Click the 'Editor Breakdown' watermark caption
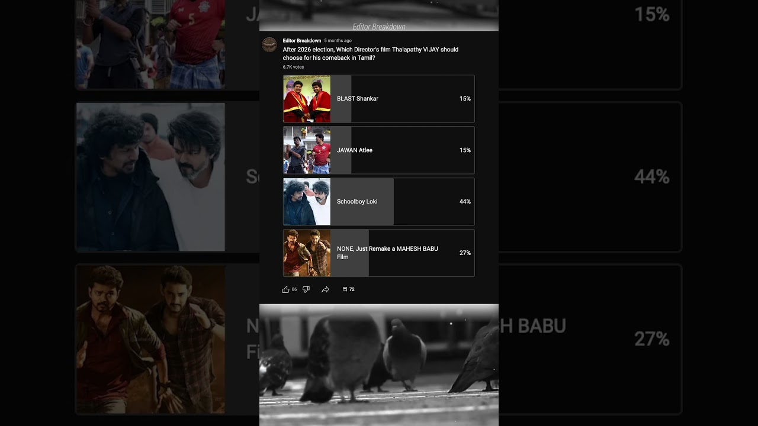 click(x=379, y=27)
